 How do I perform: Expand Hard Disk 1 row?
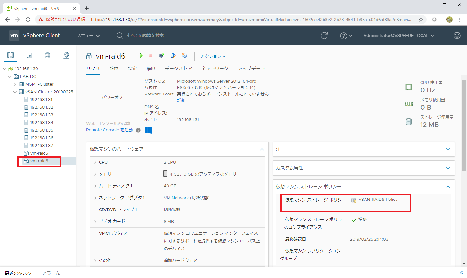pyautogui.click(x=95, y=186)
